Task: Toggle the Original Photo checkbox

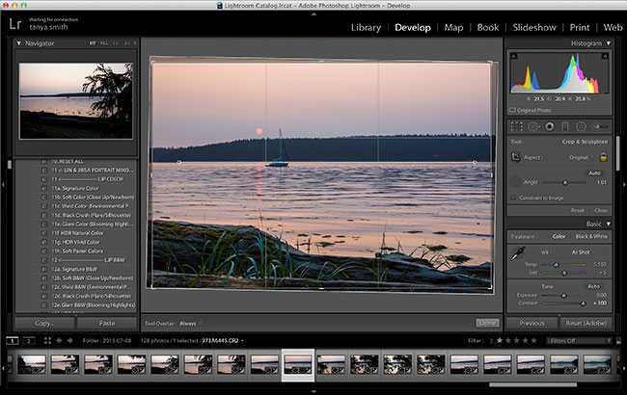Action: pyautogui.click(x=512, y=110)
